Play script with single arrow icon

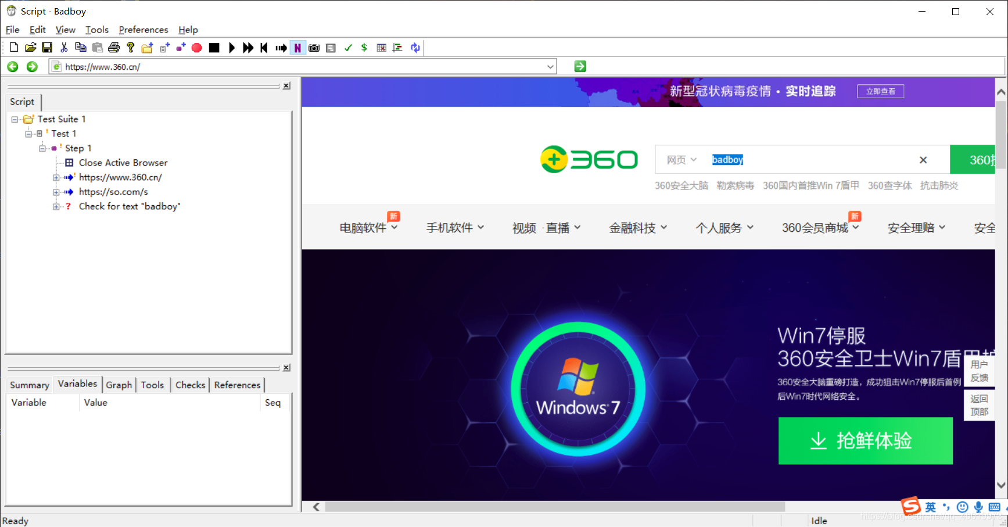(231, 48)
